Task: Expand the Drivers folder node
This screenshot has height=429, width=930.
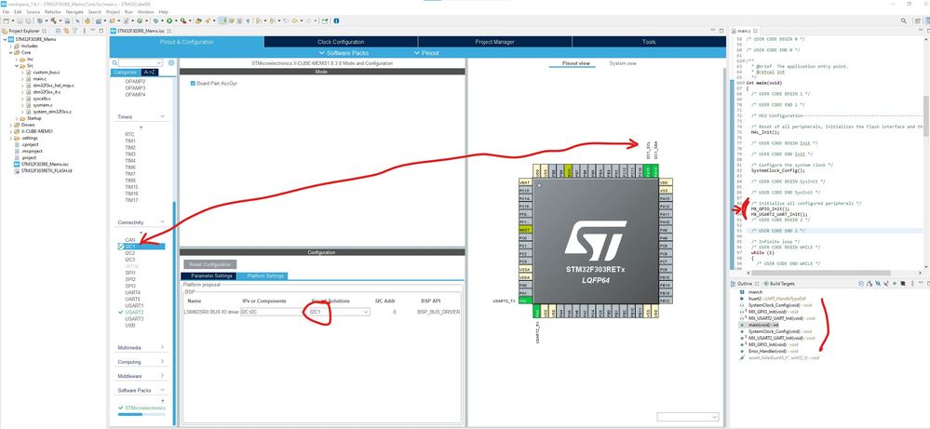Action: tap(10, 125)
